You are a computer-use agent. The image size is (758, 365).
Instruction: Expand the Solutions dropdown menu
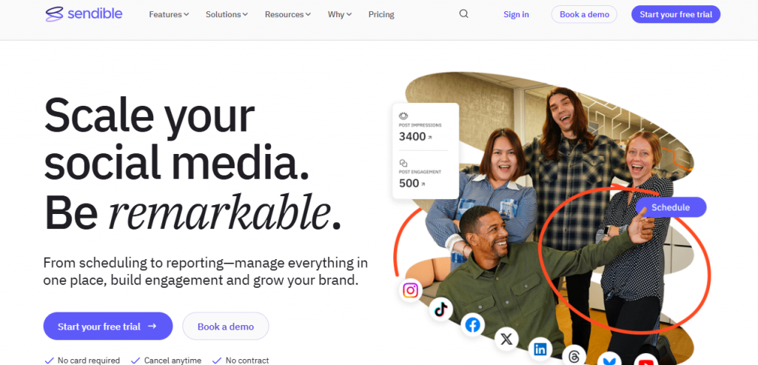227,15
